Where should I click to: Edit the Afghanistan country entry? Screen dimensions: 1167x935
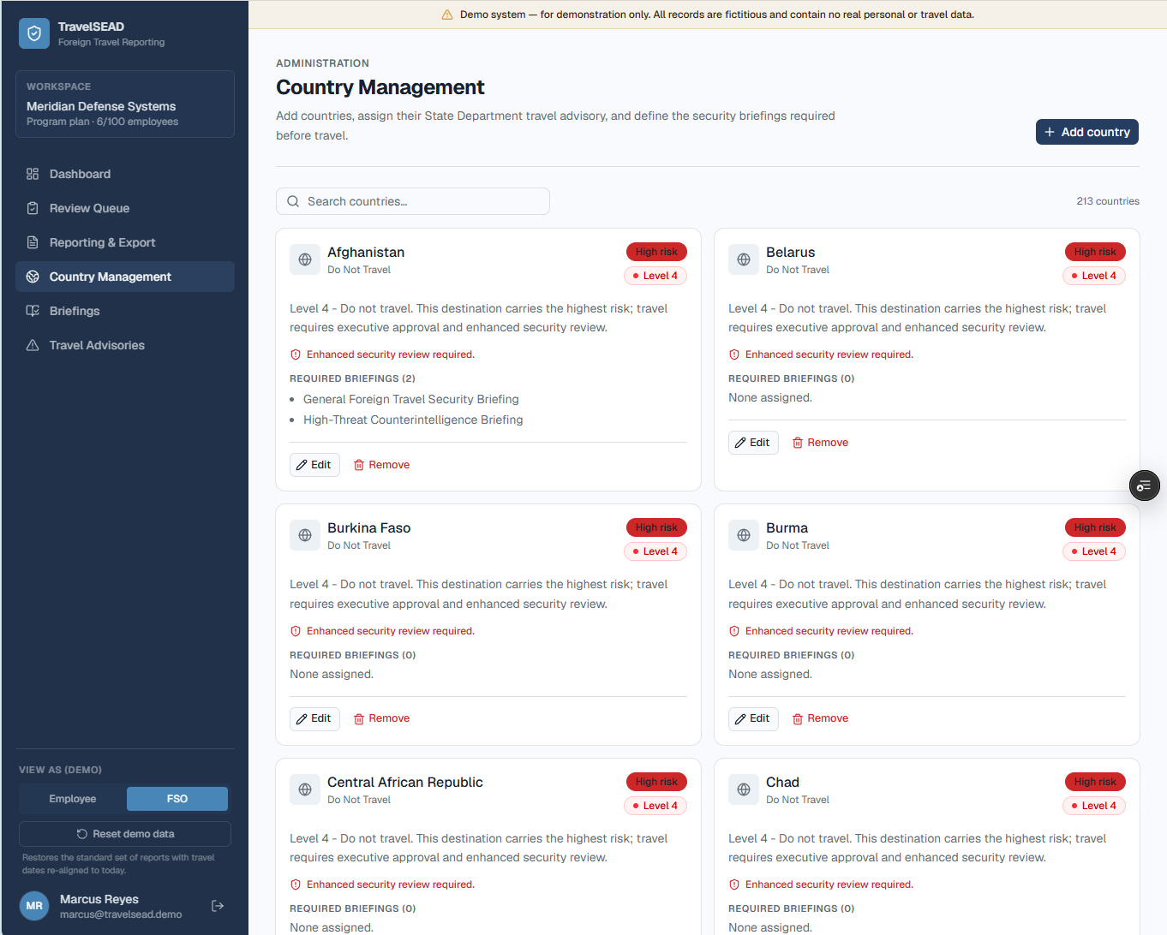(314, 465)
